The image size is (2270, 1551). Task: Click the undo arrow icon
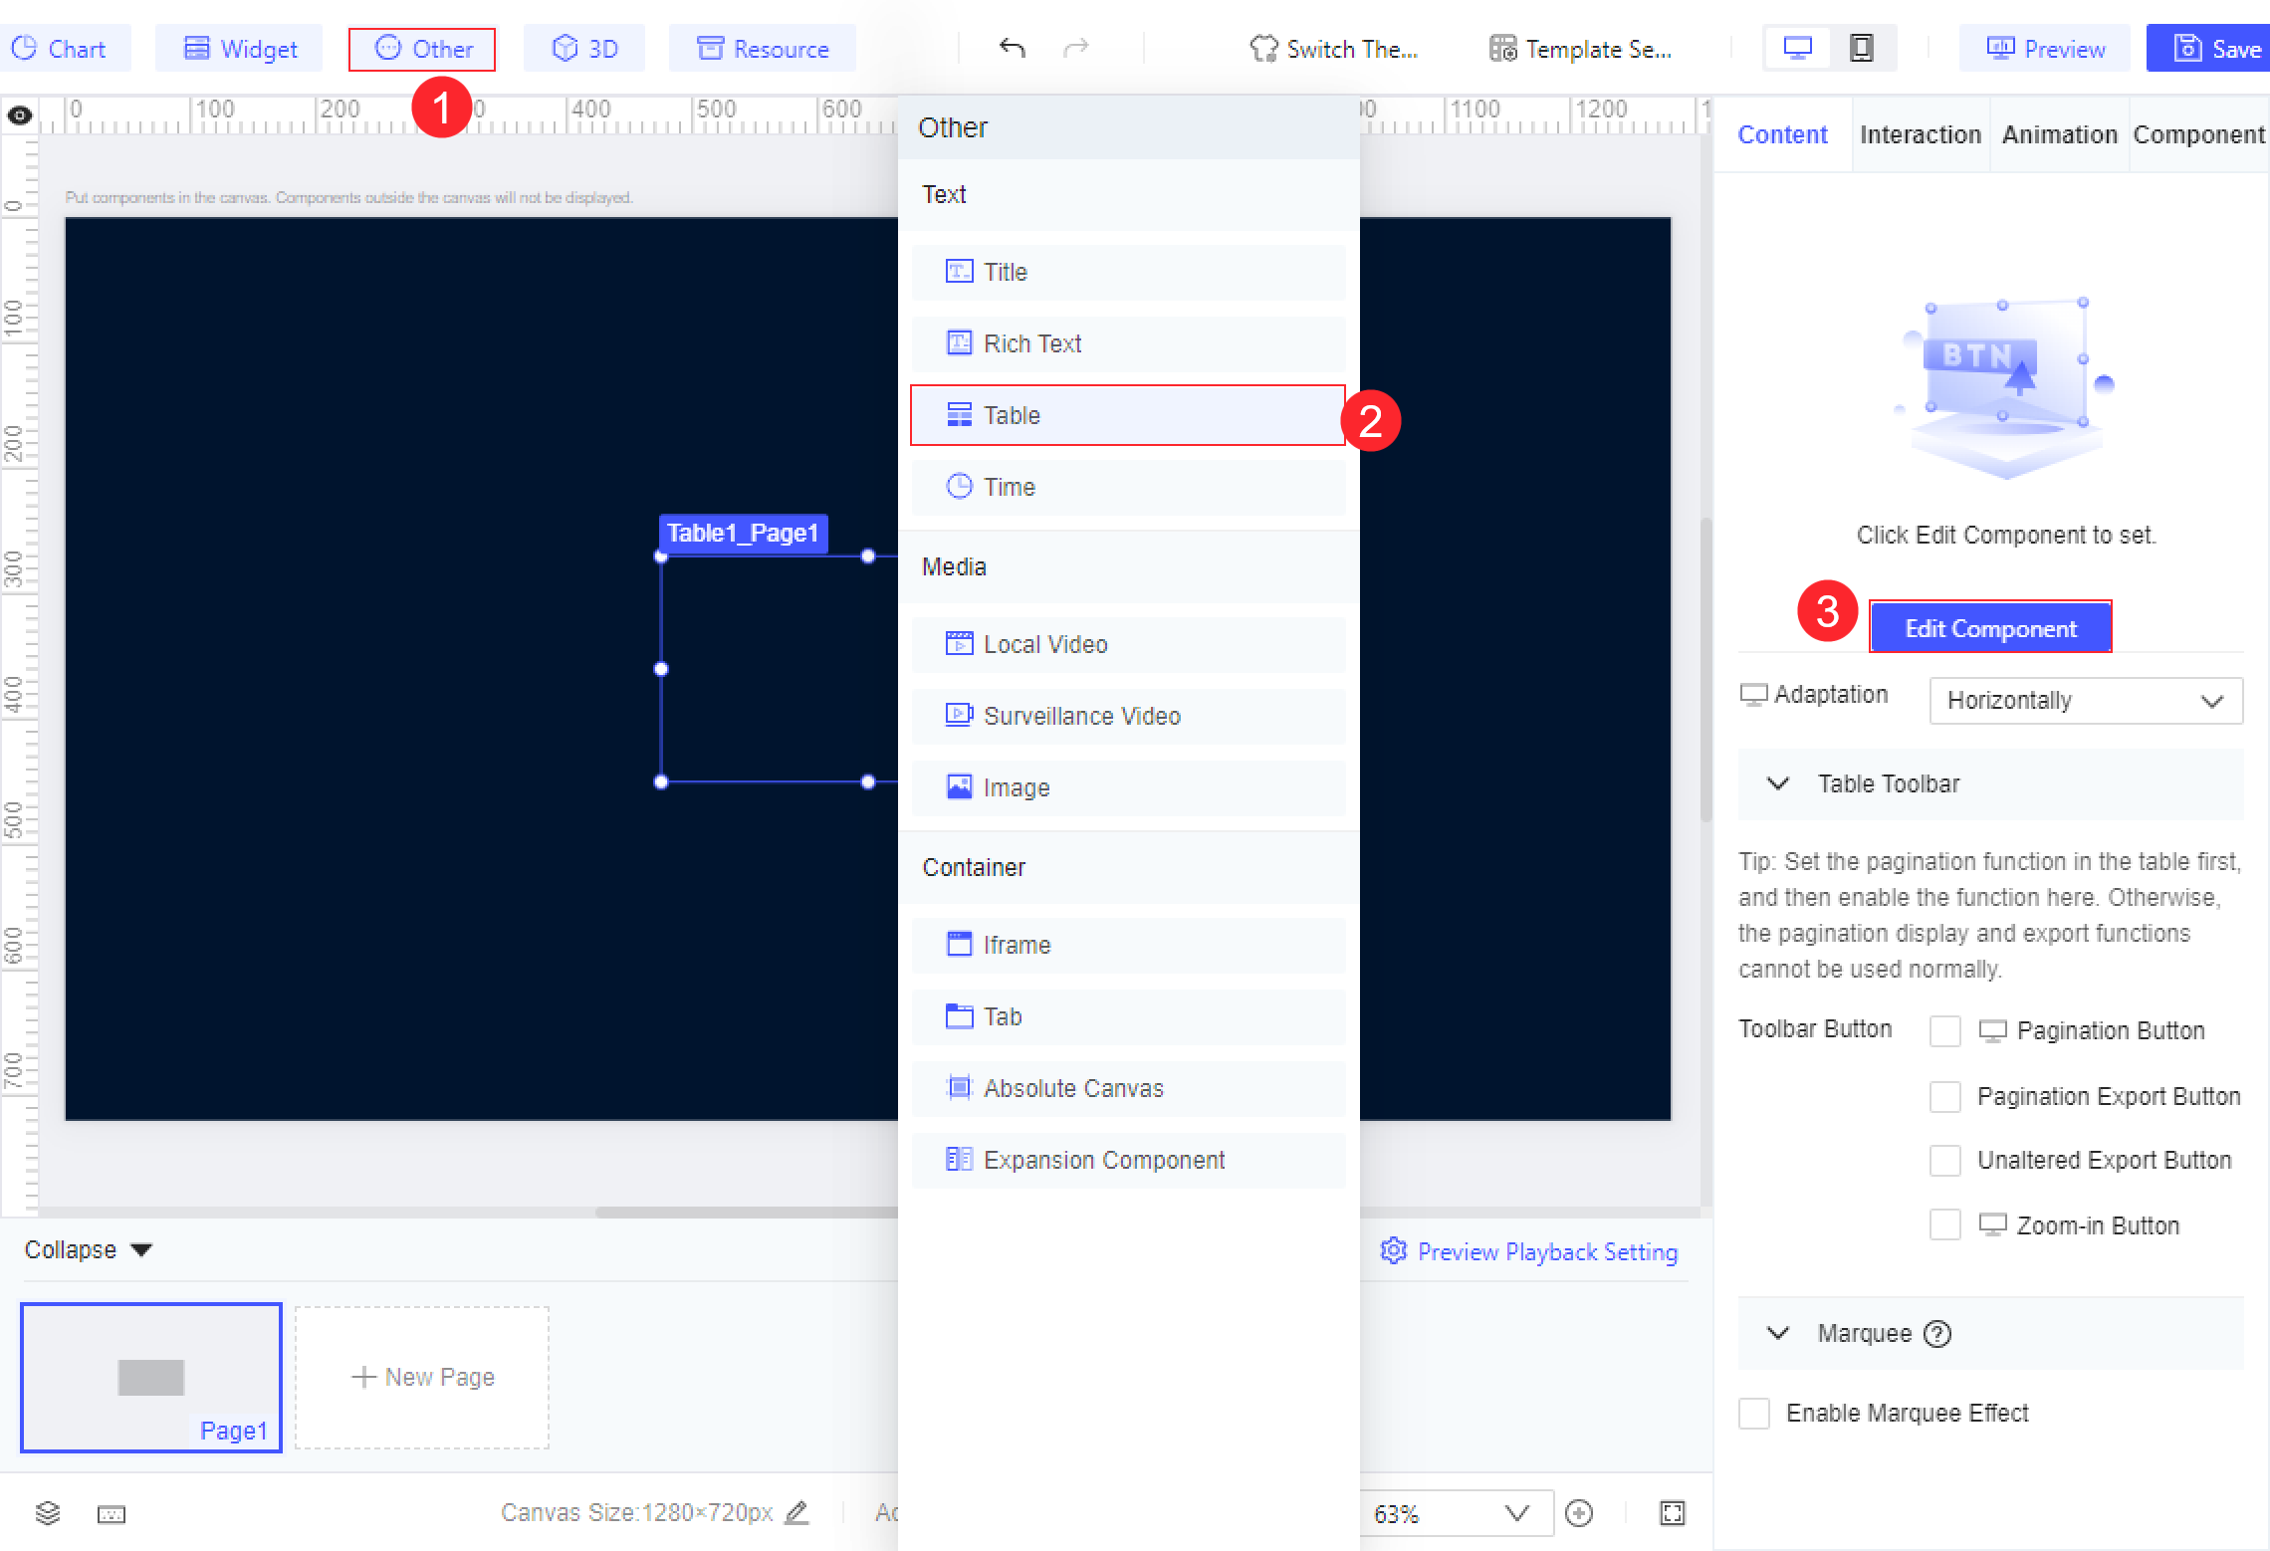(x=1013, y=48)
